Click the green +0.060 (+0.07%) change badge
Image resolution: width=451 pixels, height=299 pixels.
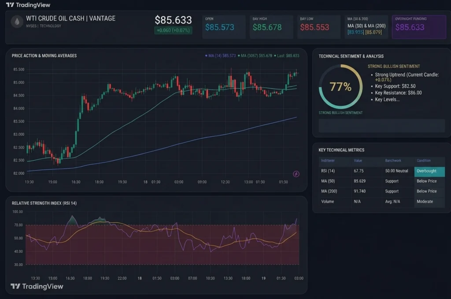(173, 30)
